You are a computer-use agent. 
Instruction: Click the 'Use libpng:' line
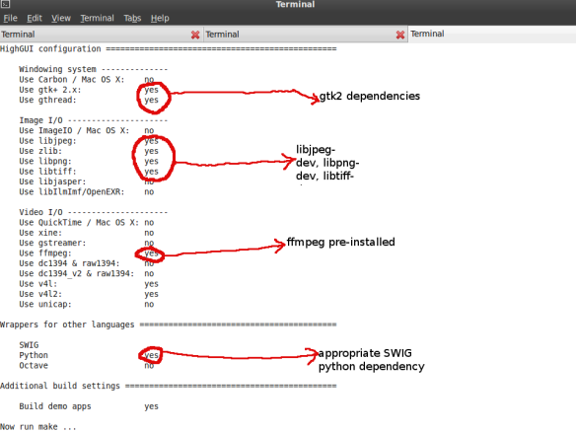click(x=89, y=162)
